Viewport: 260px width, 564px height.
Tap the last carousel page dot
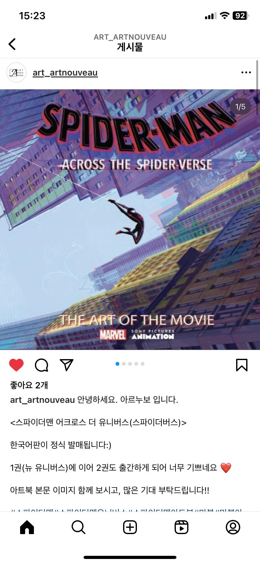[x=143, y=364]
